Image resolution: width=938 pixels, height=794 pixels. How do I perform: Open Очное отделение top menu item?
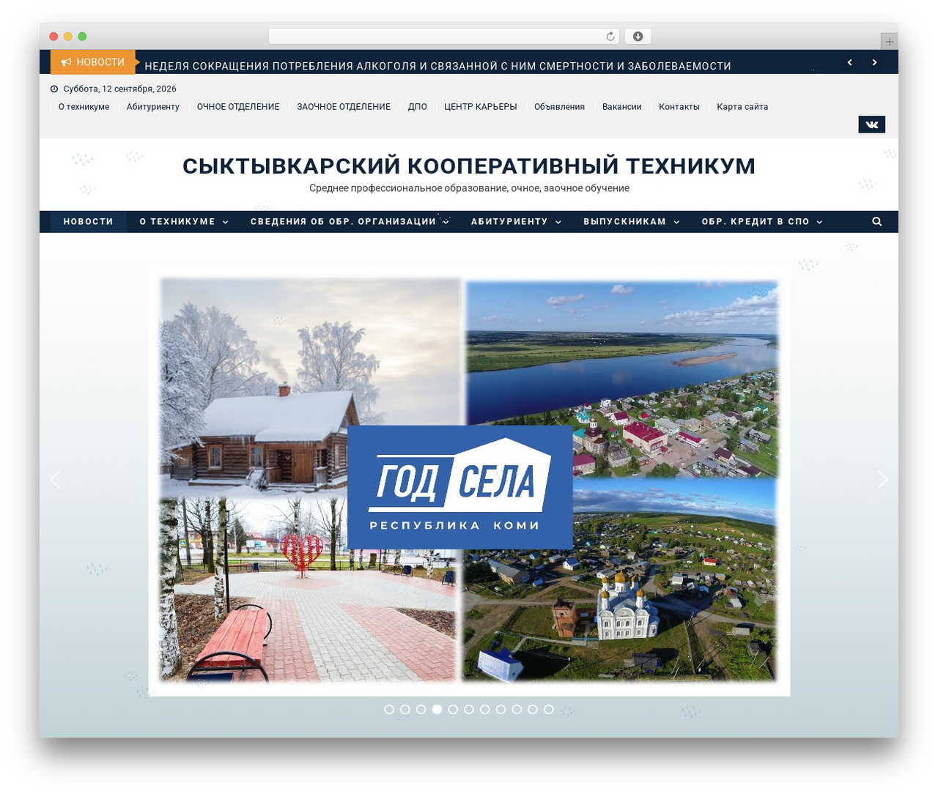point(238,107)
